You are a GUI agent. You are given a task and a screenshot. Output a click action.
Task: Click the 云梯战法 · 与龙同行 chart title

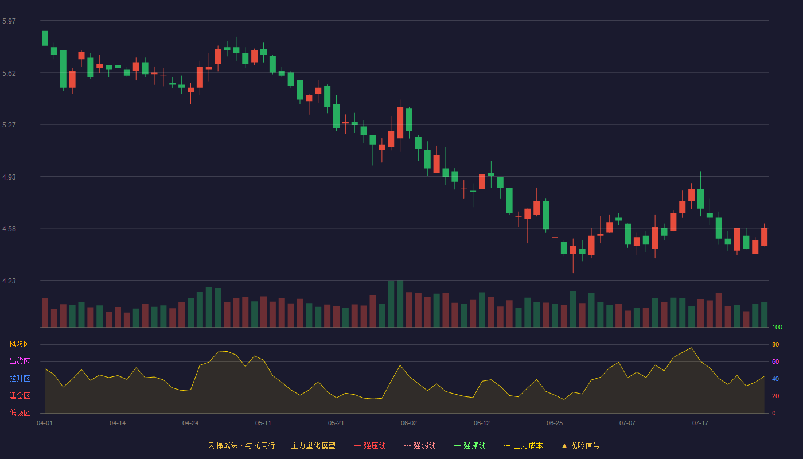[271, 445]
